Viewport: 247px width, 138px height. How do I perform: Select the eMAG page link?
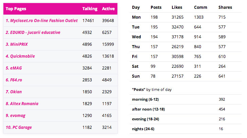pyautogui.click(x=14, y=68)
